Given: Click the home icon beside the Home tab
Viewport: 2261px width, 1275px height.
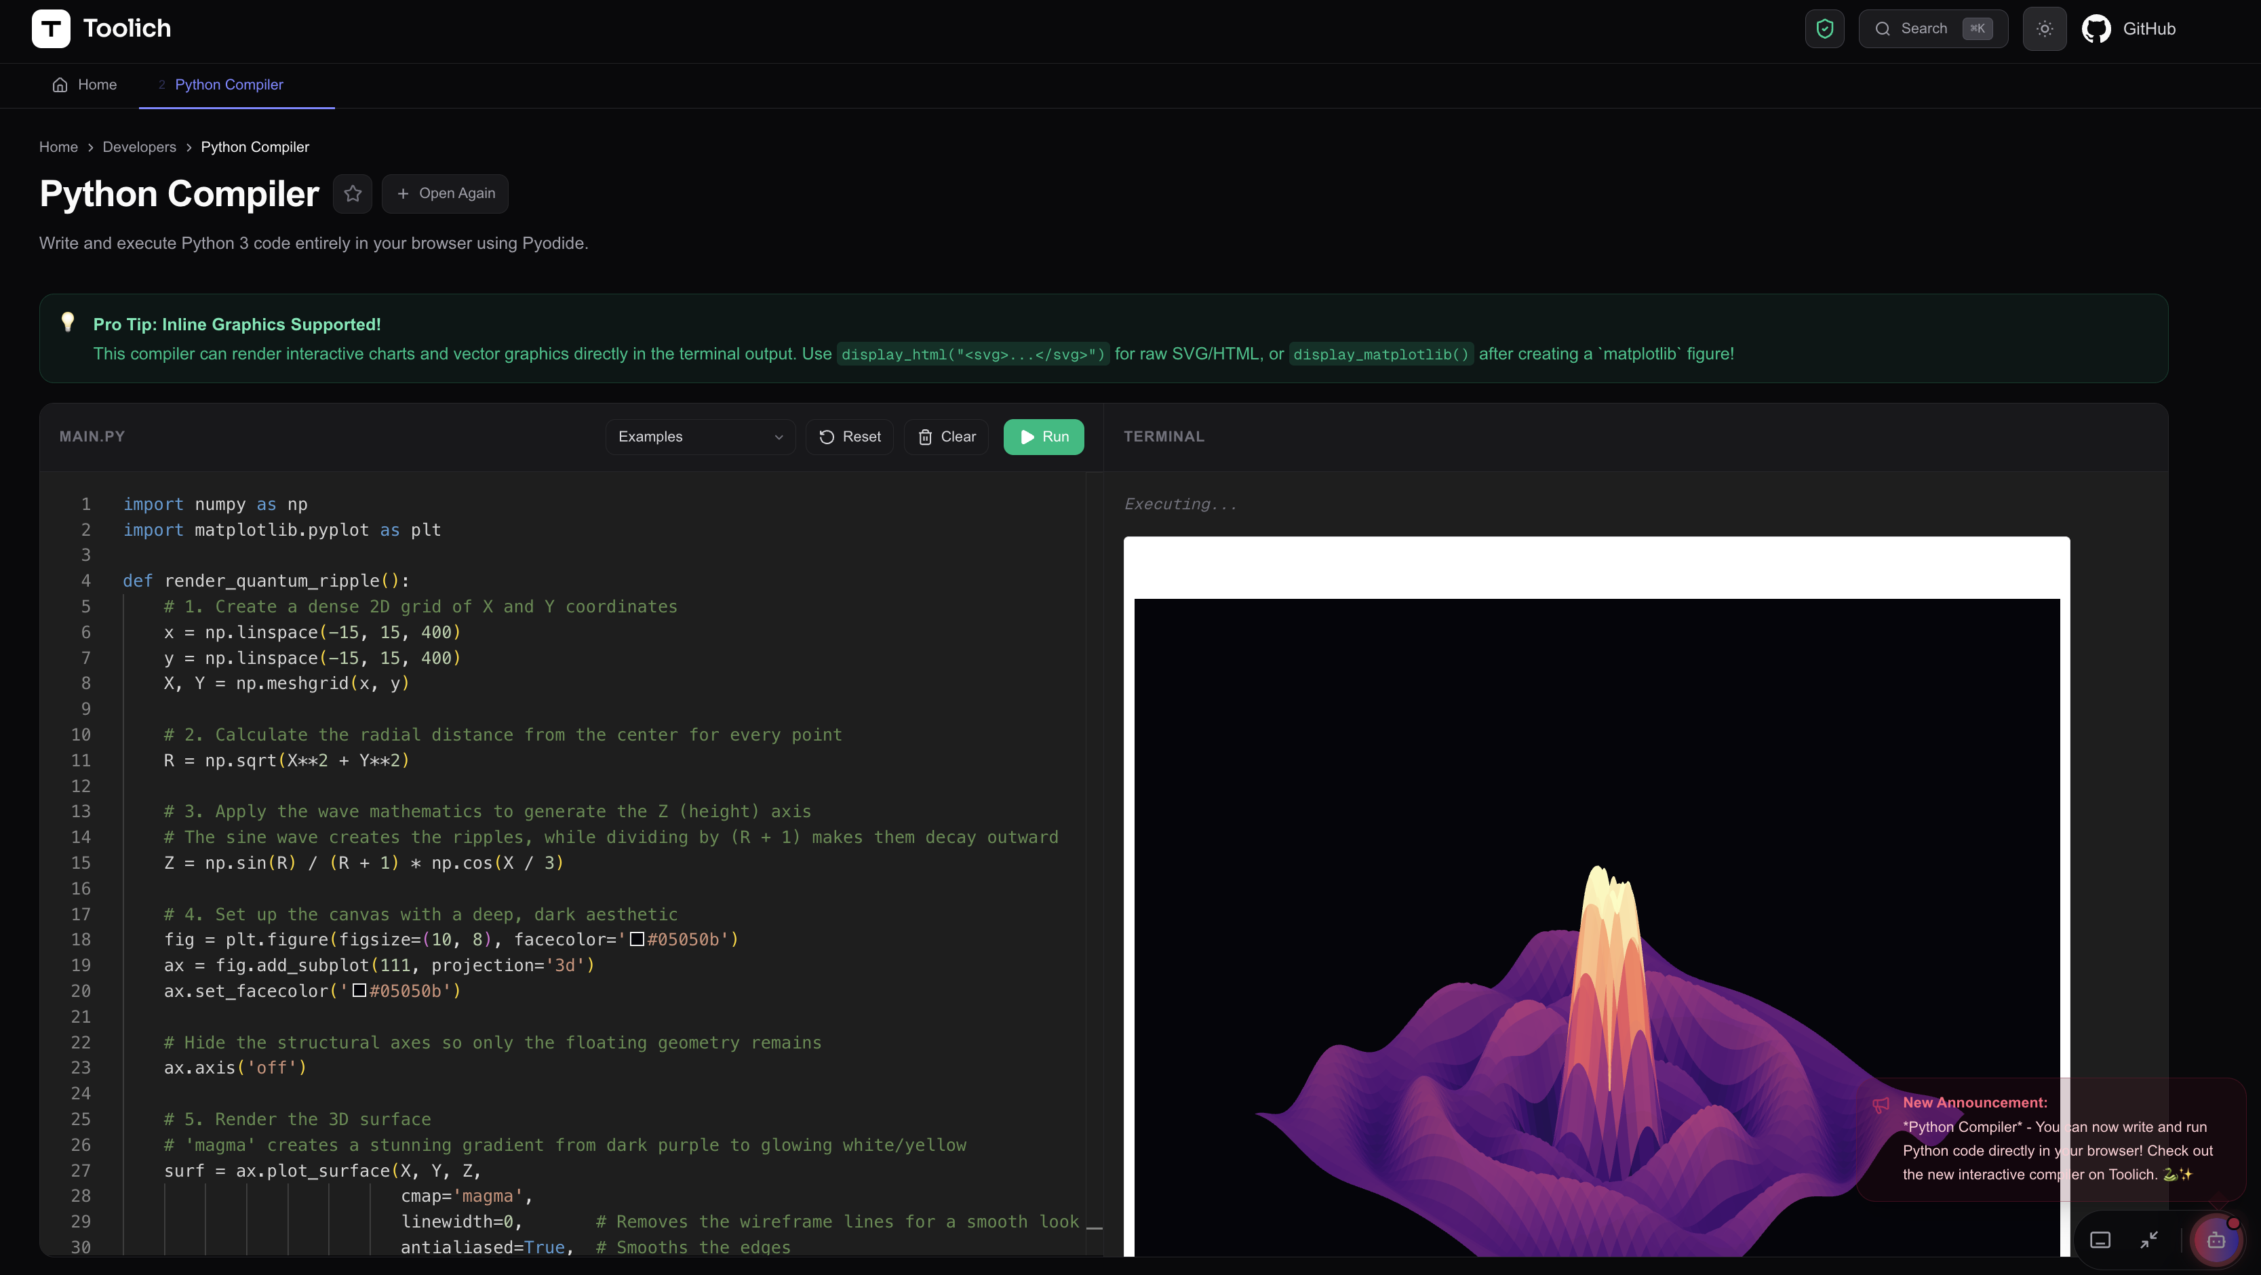Looking at the screenshot, I should [x=60, y=85].
